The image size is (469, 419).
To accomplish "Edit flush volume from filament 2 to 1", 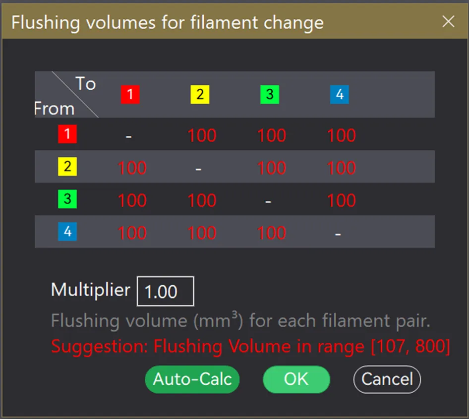I will [x=132, y=168].
